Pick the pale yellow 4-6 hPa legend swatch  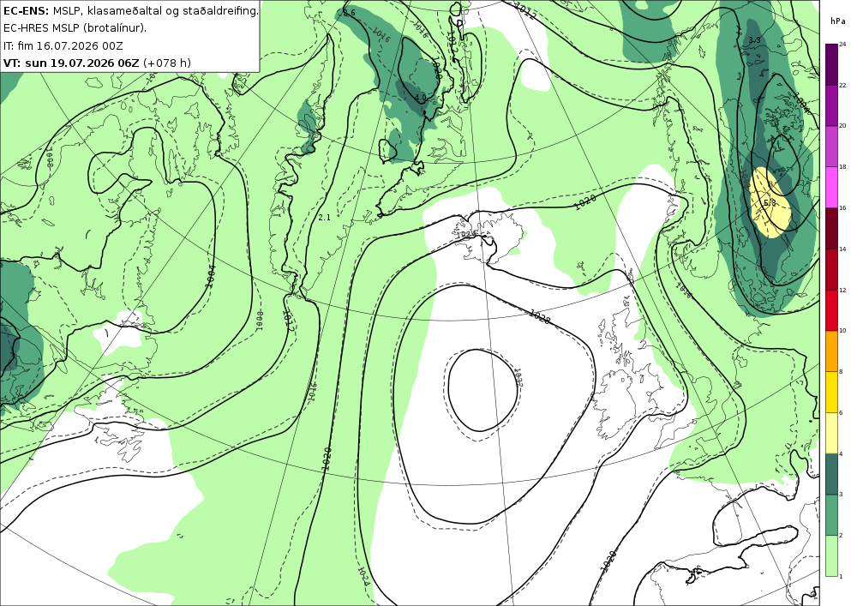[x=831, y=433]
